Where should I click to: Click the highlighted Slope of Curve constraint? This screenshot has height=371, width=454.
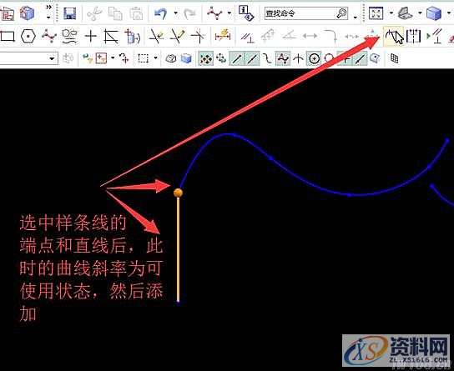(x=394, y=37)
